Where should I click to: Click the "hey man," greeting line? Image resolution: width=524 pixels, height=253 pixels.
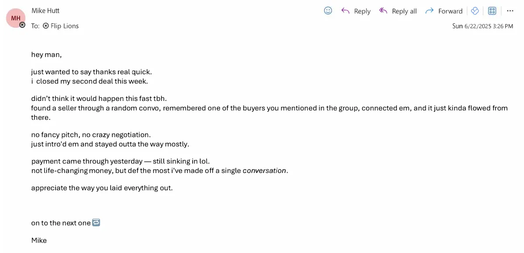coord(46,55)
